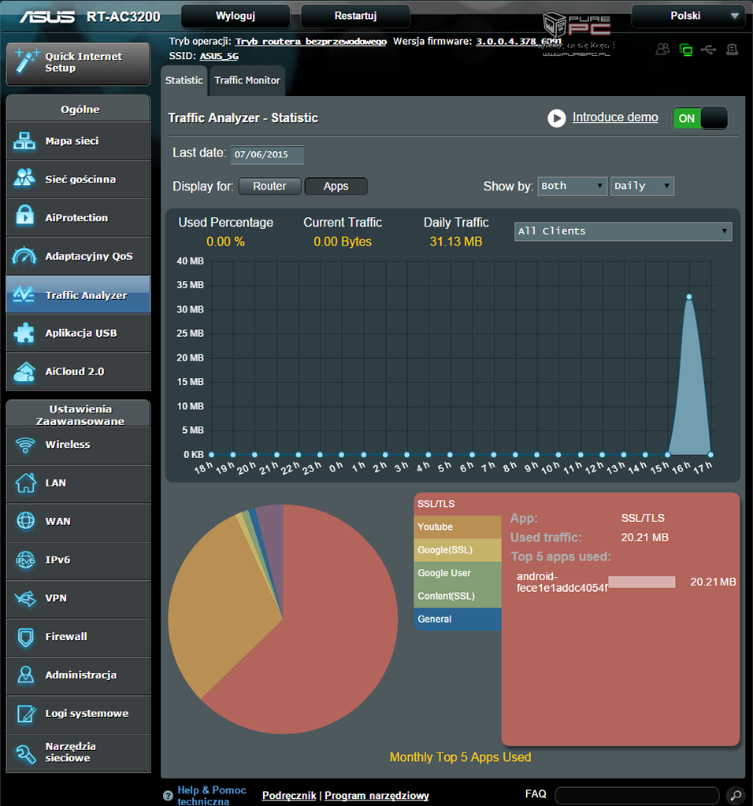Open Adaptacyjny QoS gauge icon
This screenshot has width=753, height=806.
[24, 256]
